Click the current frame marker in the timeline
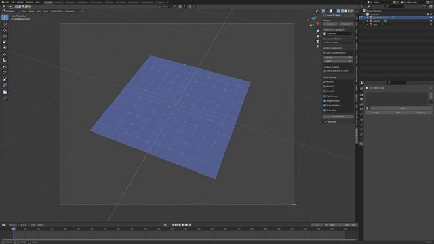Screen dimensions: 434x244 click(13, 229)
